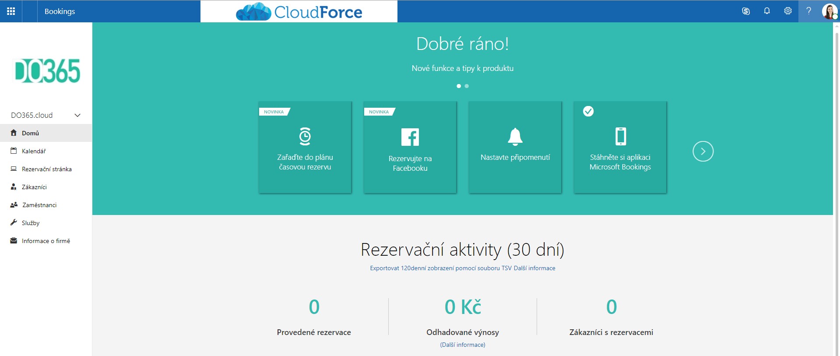Click the Exportovat 120denní zobrazení link
Viewport: 840px width, 356px height.
click(x=440, y=268)
